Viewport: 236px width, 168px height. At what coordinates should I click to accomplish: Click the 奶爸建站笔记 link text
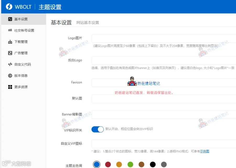click(x=148, y=83)
